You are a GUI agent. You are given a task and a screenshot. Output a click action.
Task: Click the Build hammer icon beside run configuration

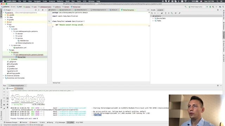[186, 7]
